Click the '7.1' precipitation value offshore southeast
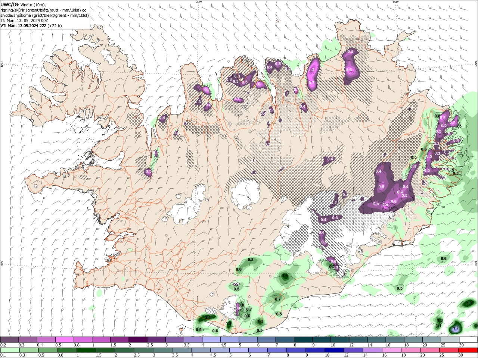Image resolution: width=478 pixels, height=358 pixels. [456, 329]
